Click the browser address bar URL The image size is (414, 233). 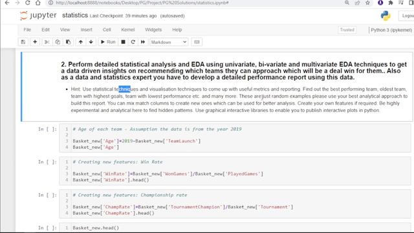142,3
